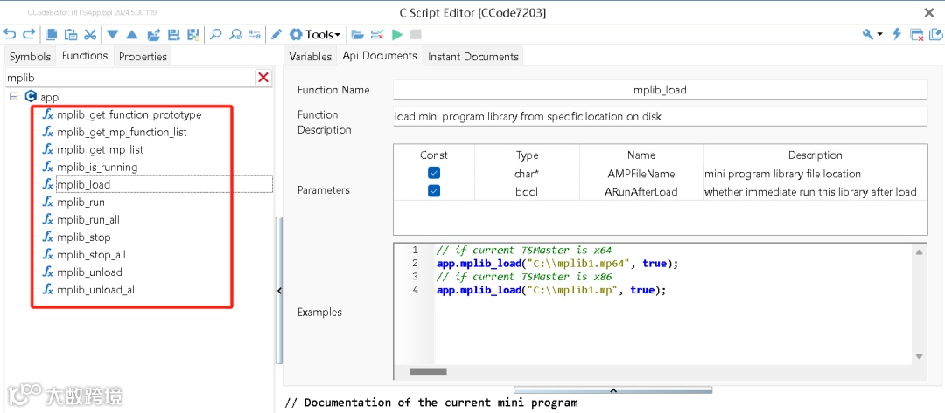945x413 pixels.
Task: Select mplib_get_mp_function_list function
Action: (x=122, y=132)
